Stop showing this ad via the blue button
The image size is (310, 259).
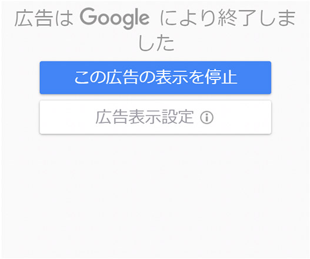pos(155,78)
